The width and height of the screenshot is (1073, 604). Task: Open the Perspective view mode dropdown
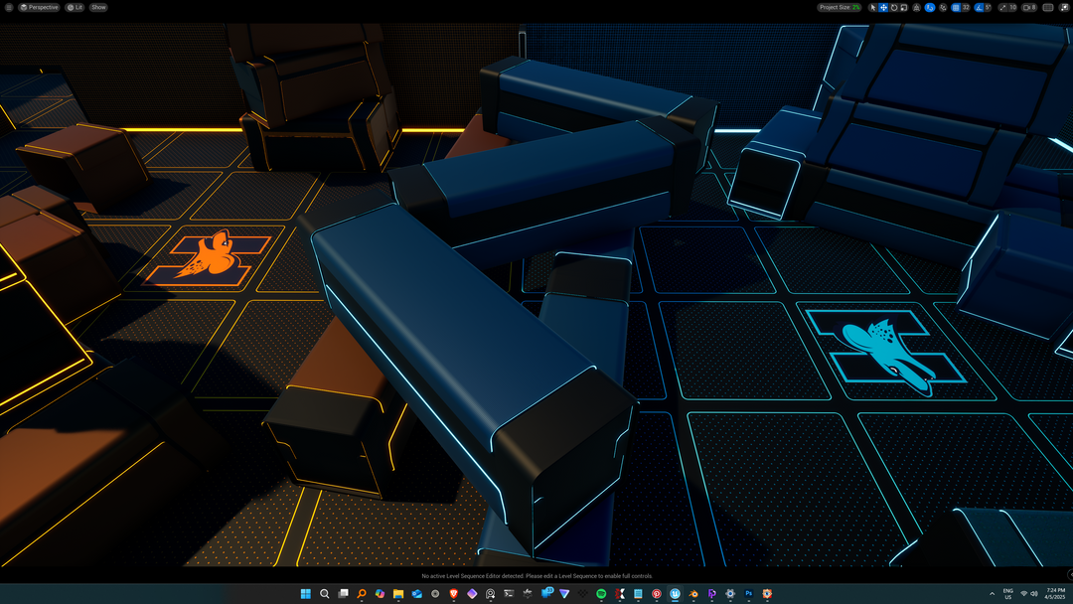[x=40, y=7]
